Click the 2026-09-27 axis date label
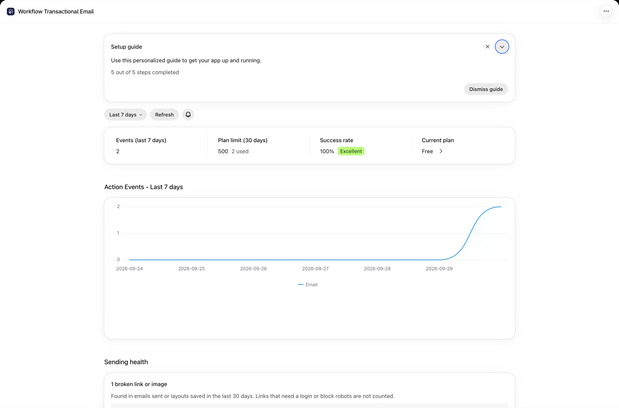The height and width of the screenshot is (408, 619). [315, 268]
